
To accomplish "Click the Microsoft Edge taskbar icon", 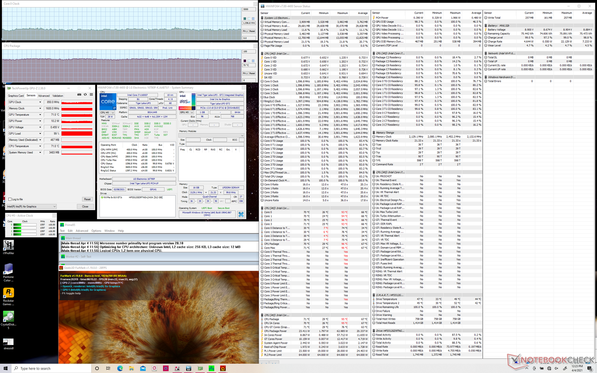I will tap(120, 368).
